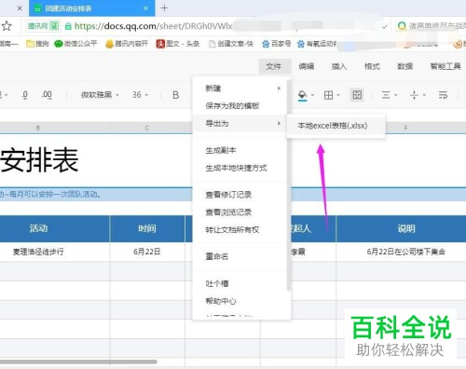This screenshot has width=466, height=369.
Task: Select the 时间 header cell
Action: coord(147,228)
